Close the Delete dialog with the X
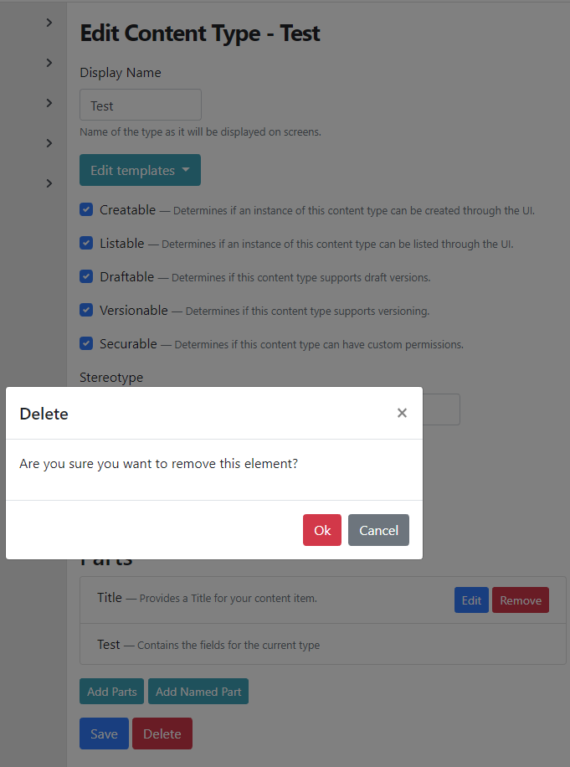Viewport: 570px width, 767px height. (x=402, y=412)
